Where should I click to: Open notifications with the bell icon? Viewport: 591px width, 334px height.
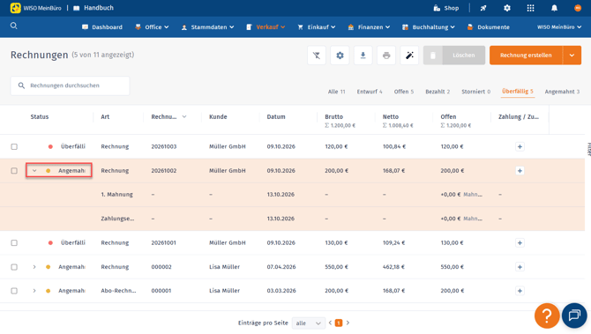point(554,8)
